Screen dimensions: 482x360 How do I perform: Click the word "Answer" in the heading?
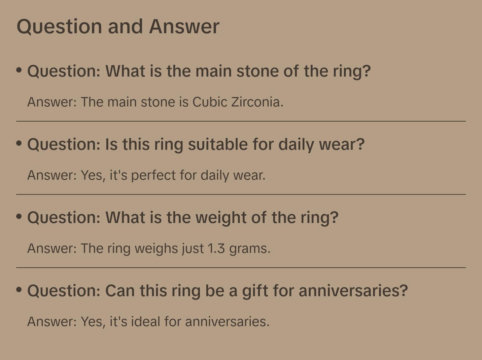184,26
